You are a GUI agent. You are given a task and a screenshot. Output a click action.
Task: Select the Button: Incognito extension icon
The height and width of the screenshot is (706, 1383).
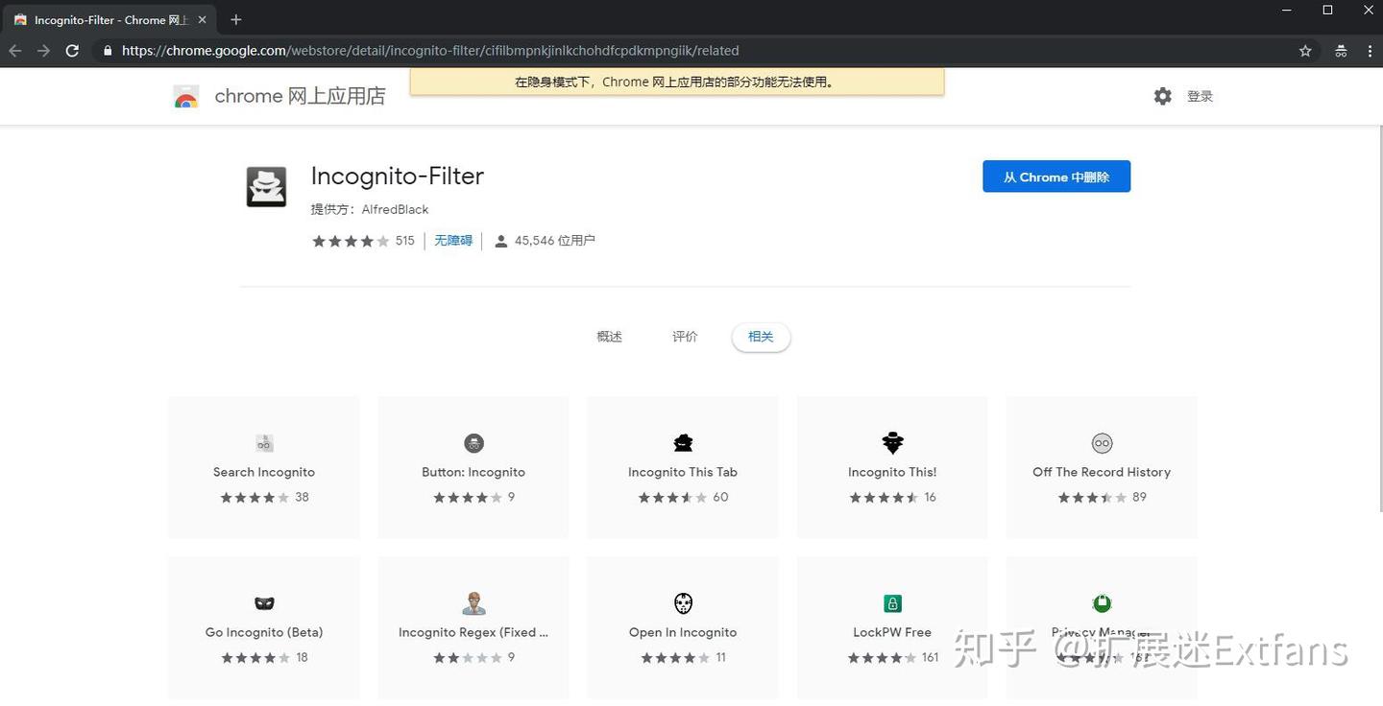(x=473, y=442)
